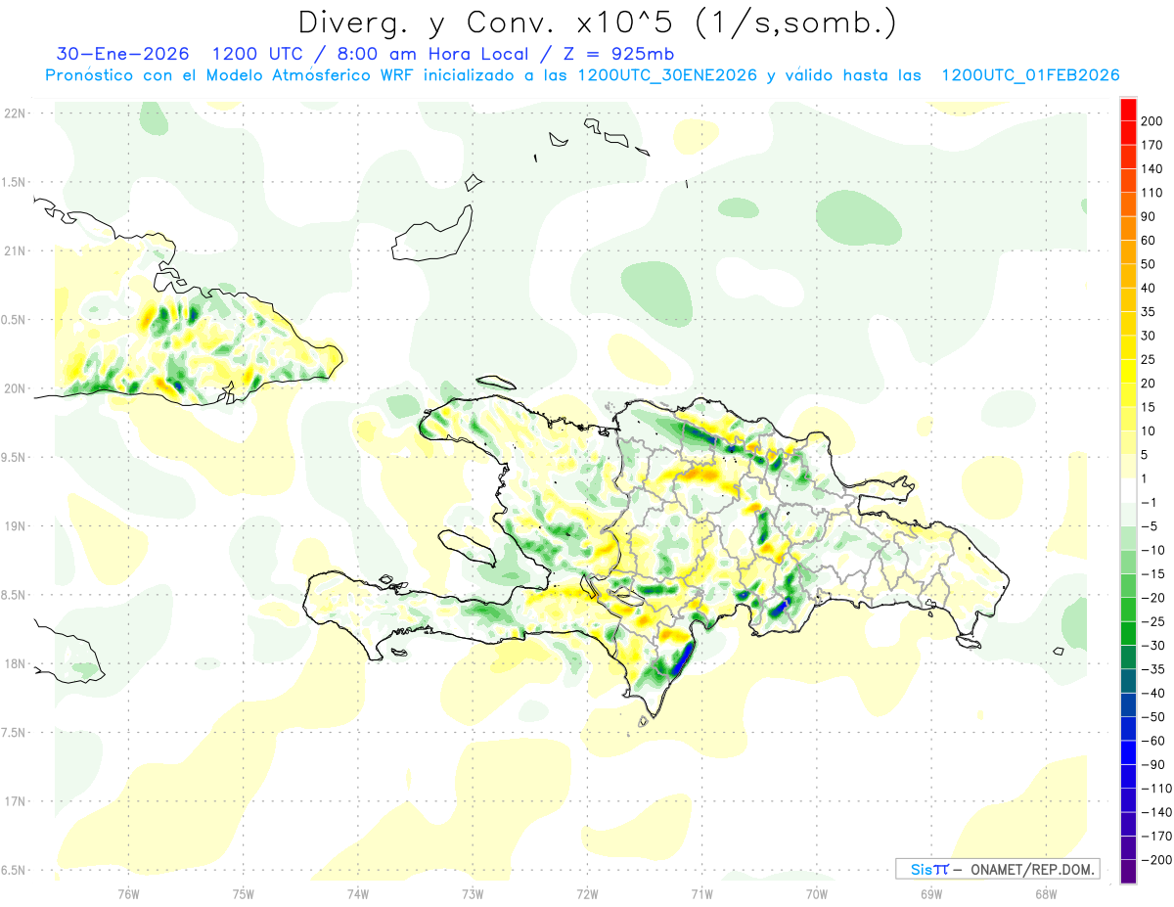Select the valid-until text '1200UTC_01FEB2026'

pos(1029,75)
